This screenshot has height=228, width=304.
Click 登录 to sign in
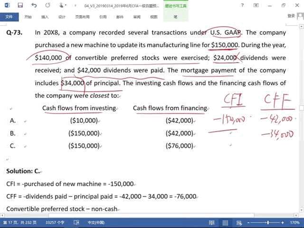coord(291,16)
